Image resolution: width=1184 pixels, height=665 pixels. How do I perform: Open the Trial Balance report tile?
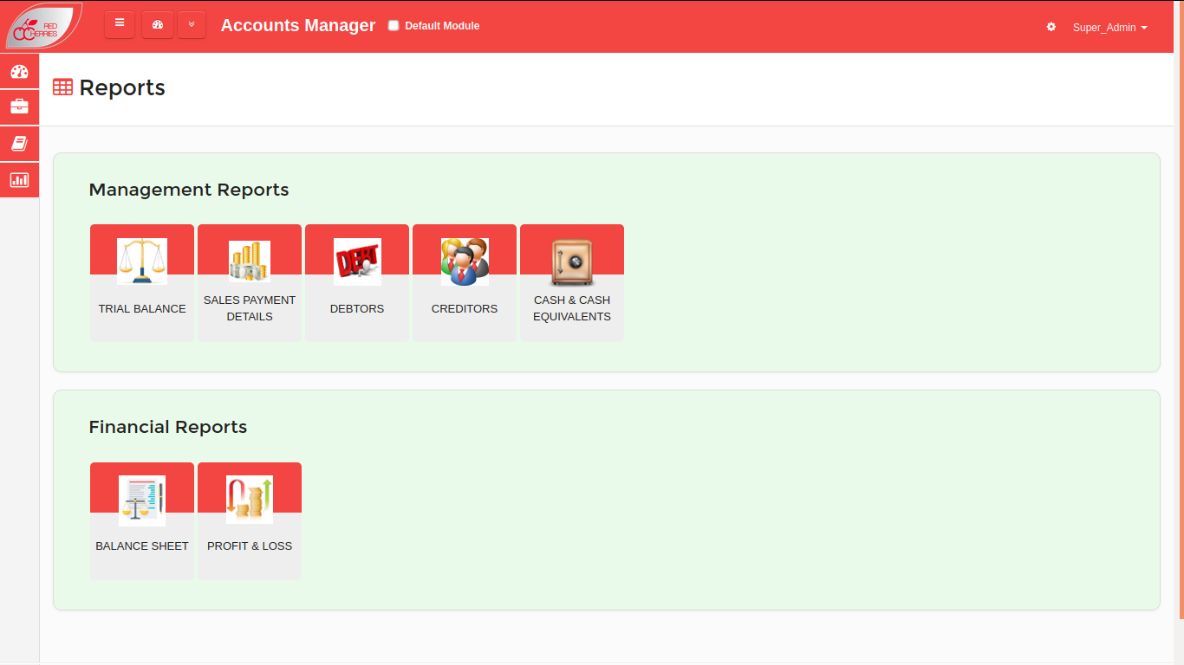point(142,282)
